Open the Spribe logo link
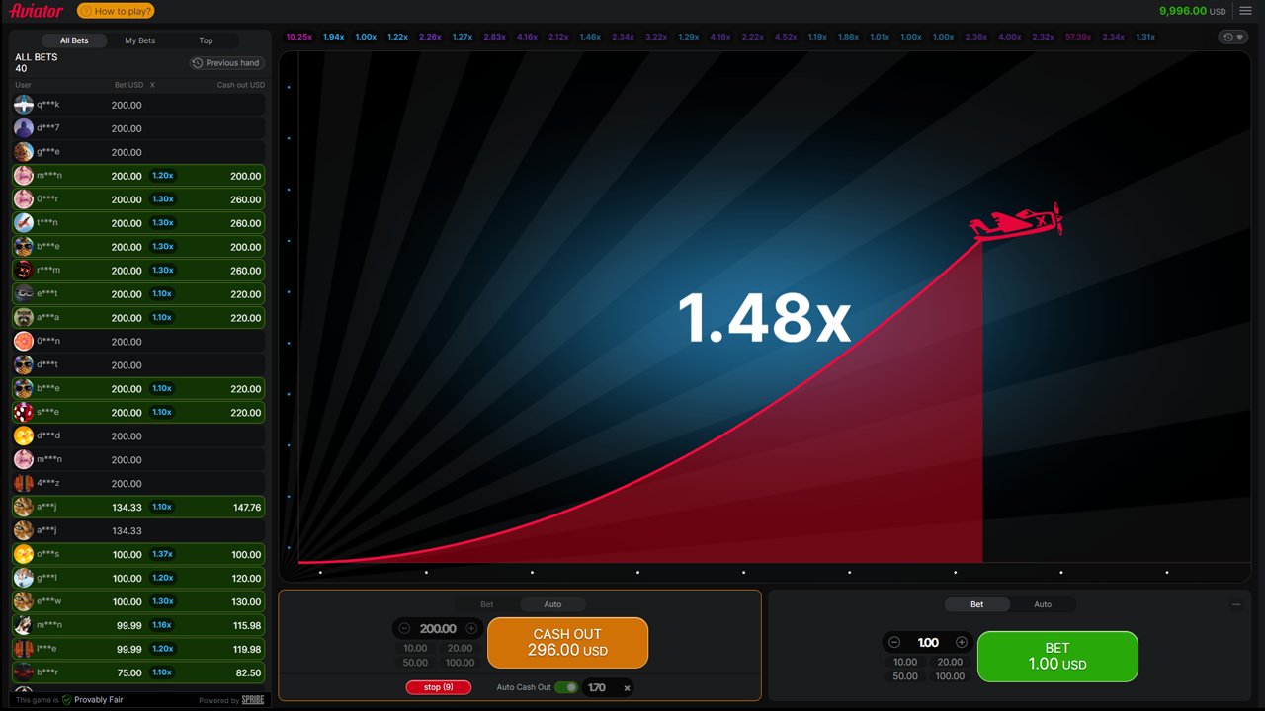Screen dimensions: 1265x711 click(253, 700)
